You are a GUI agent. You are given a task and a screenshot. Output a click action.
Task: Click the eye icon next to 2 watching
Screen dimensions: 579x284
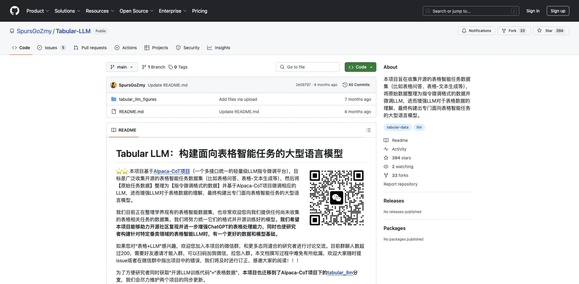[x=386, y=167]
